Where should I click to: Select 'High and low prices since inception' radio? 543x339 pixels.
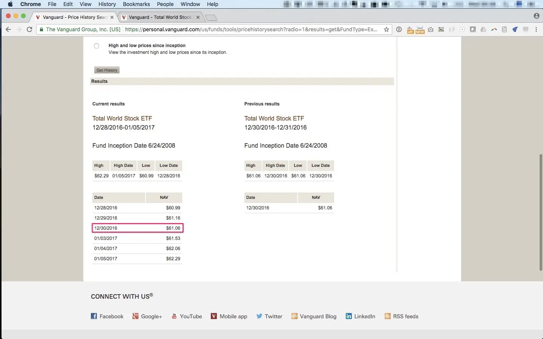pos(97,46)
